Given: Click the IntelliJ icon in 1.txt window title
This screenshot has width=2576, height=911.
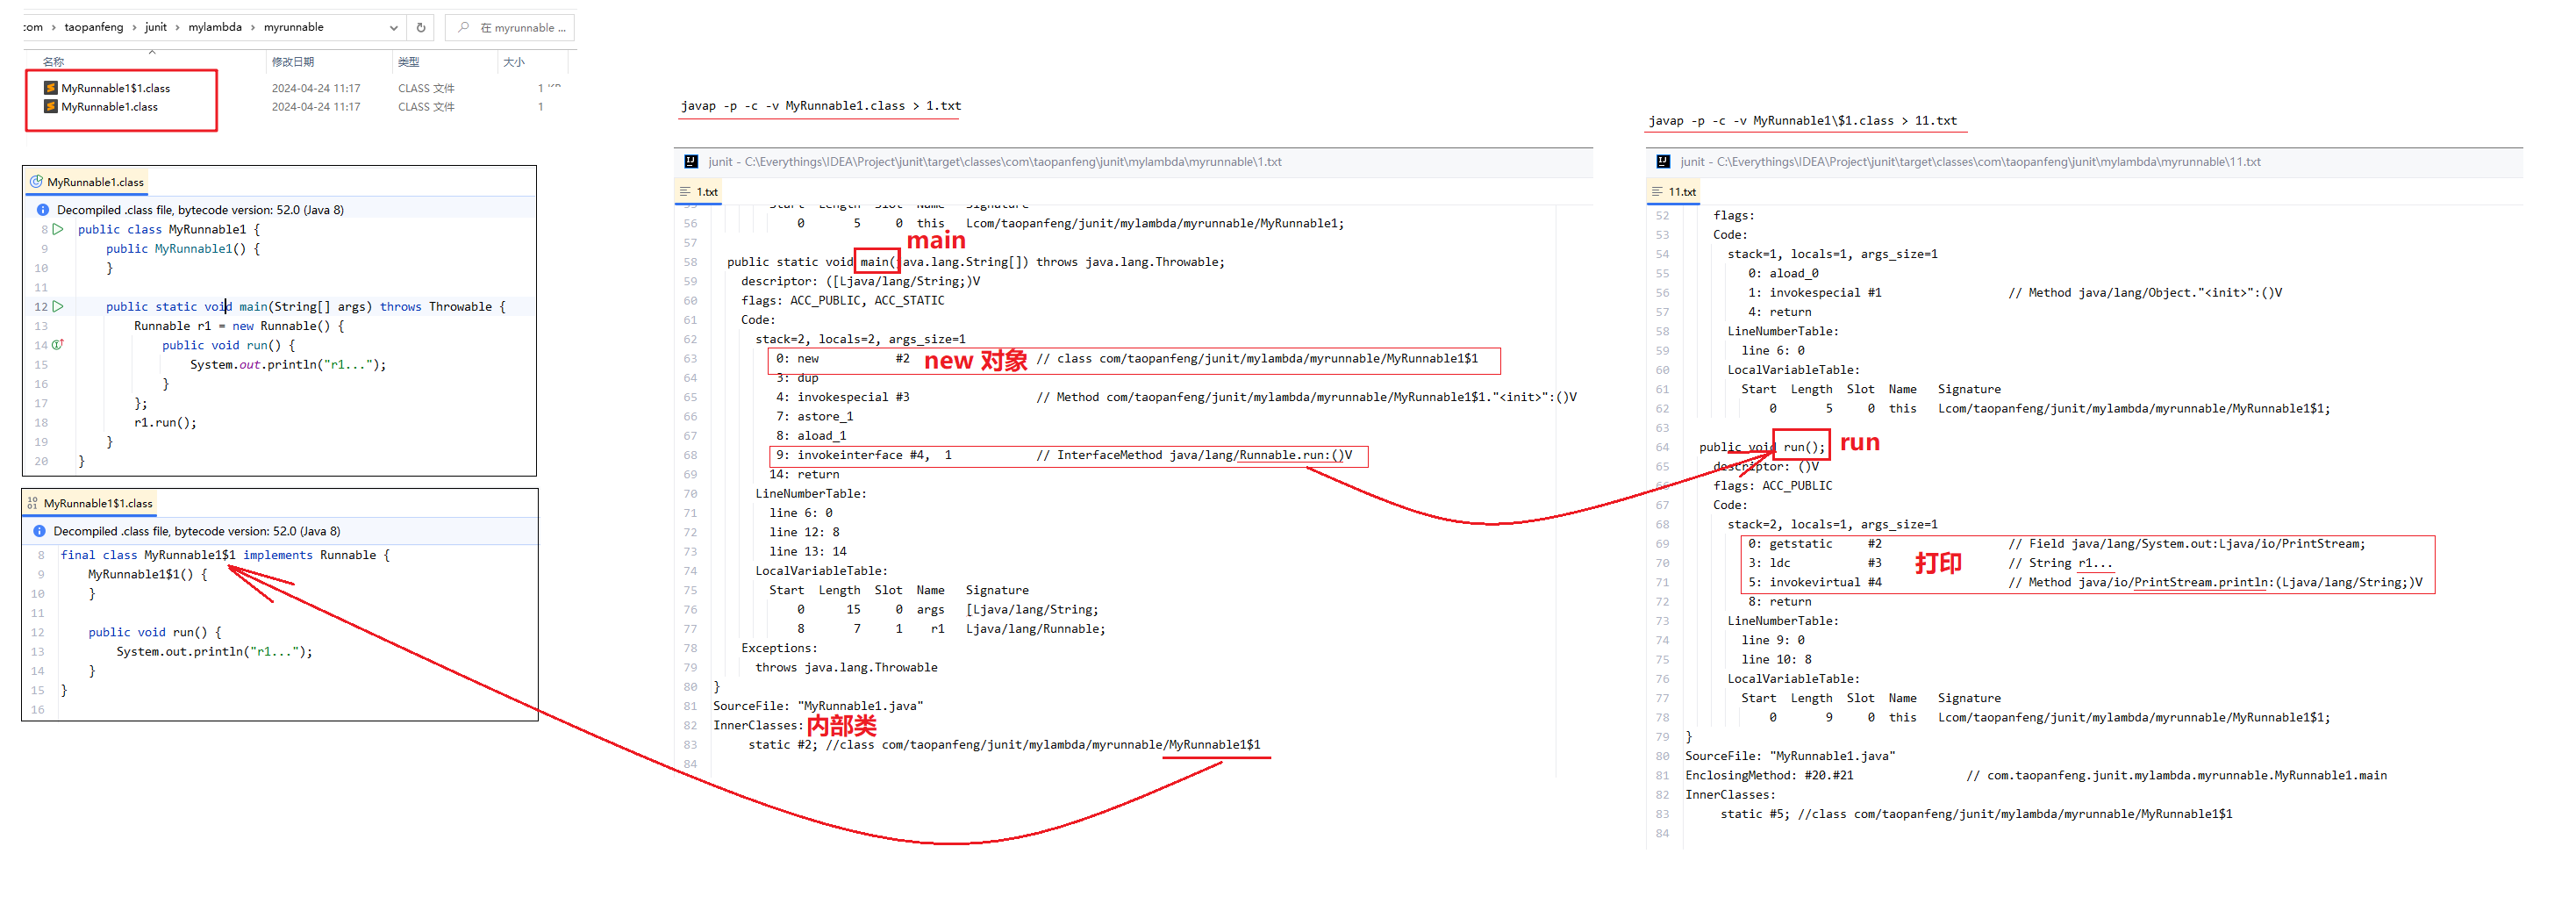Looking at the screenshot, I should (x=691, y=161).
